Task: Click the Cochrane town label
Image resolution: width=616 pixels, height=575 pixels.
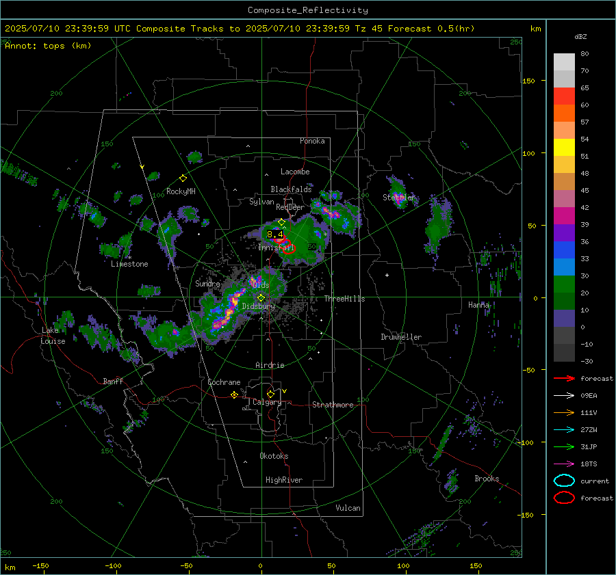Action: pos(224,382)
